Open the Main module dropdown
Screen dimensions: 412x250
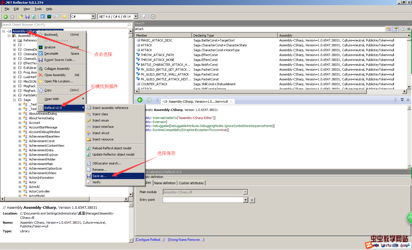tap(245, 192)
